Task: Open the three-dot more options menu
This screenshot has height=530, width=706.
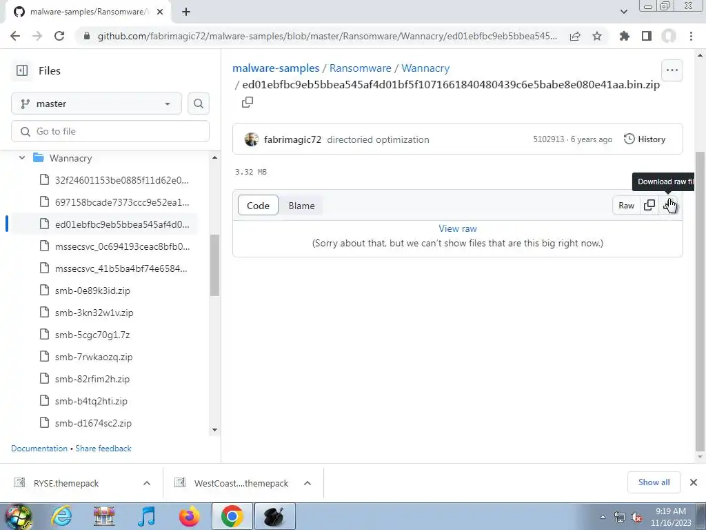Action: (672, 70)
